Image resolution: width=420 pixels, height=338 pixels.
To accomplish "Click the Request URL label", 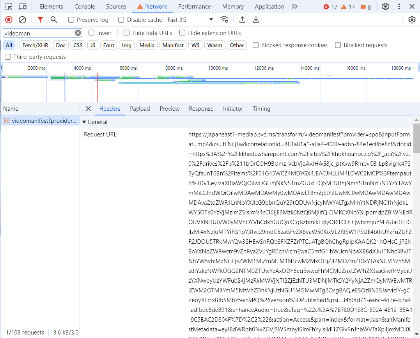I will point(101,134).
